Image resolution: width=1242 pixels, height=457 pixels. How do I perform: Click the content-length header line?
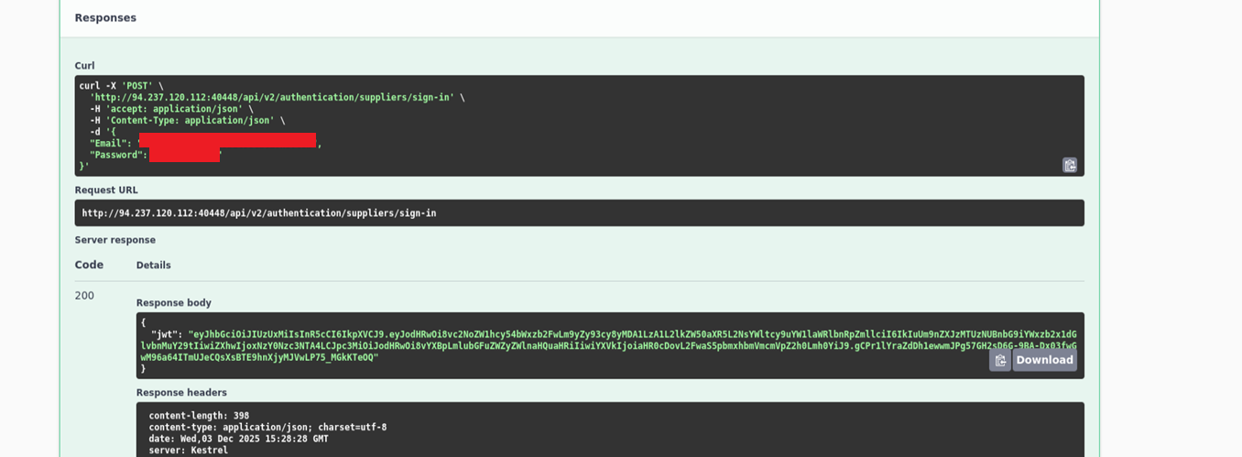199,416
